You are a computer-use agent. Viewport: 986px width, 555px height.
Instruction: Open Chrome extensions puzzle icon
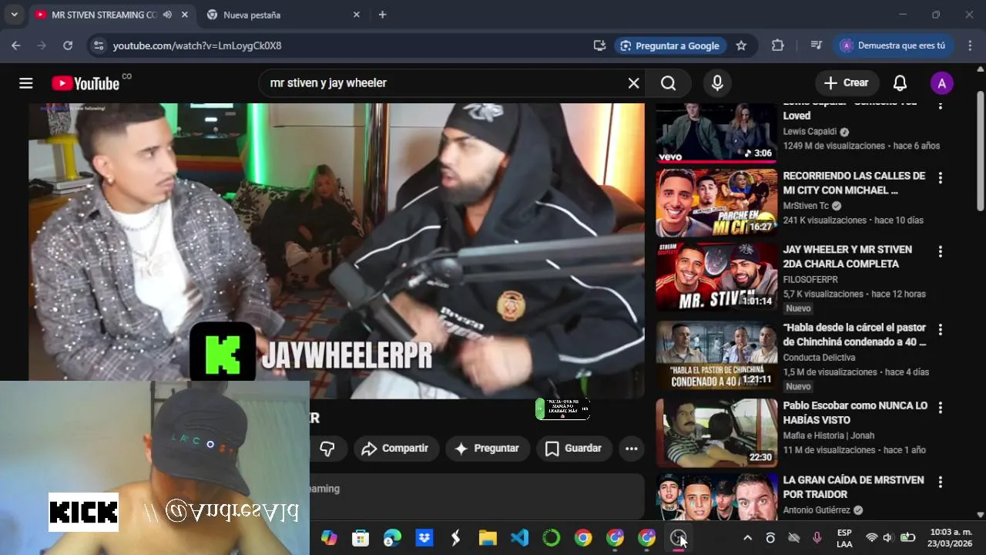pyautogui.click(x=777, y=45)
